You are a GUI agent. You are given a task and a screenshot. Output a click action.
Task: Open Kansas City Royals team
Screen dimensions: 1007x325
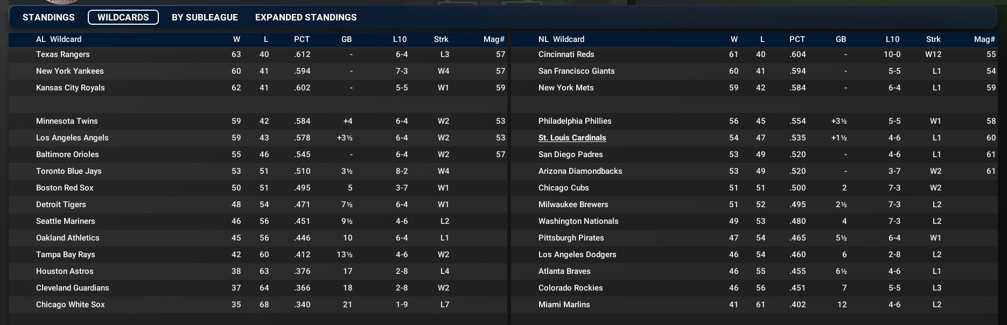click(x=71, y=88)
